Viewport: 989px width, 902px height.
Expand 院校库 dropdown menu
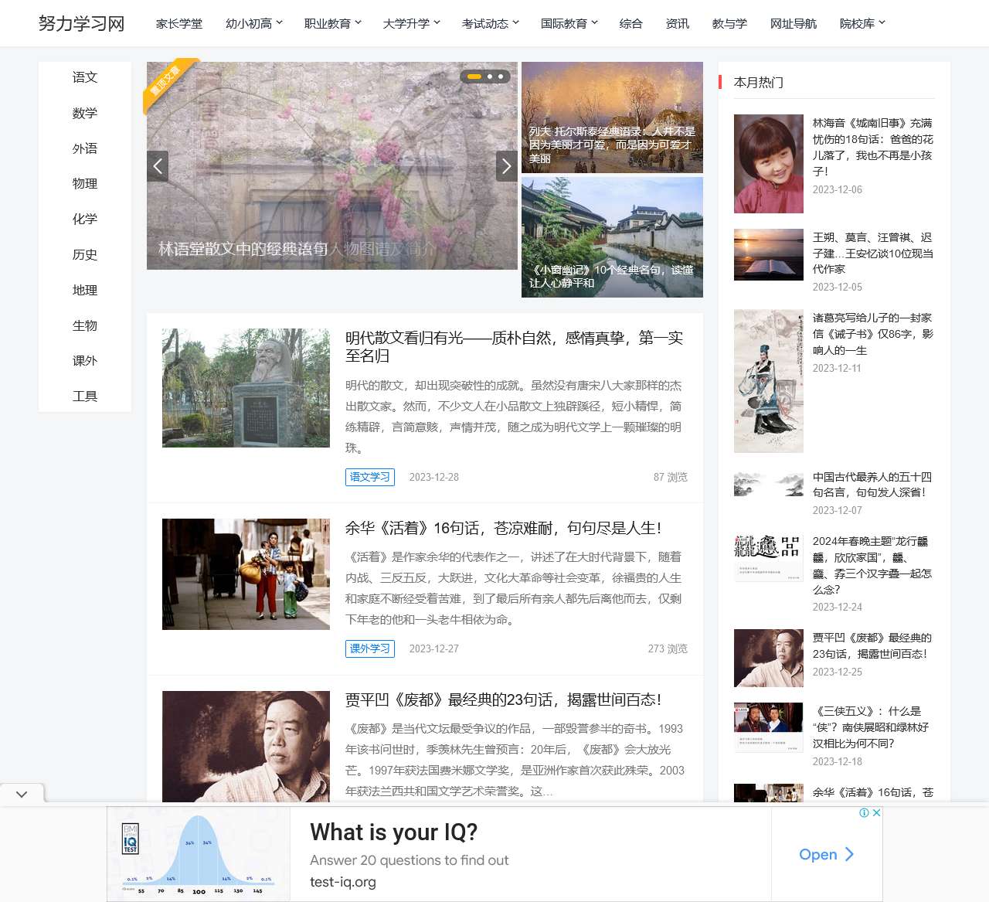pyautogui.click(x=863, y=24)
